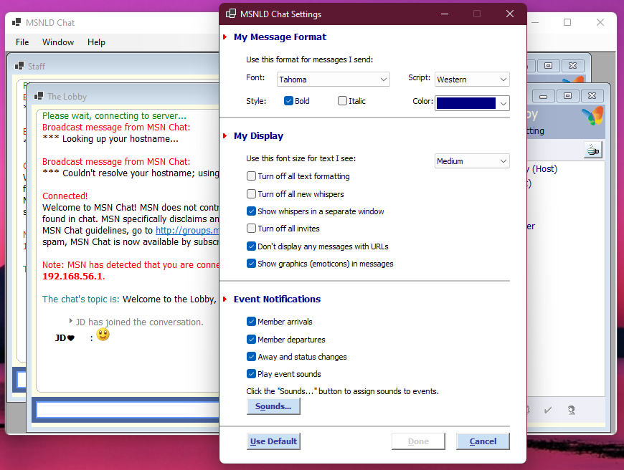Expand the Script dropdown set to Western
The image size is (624, 470).
tap(471, 80)
